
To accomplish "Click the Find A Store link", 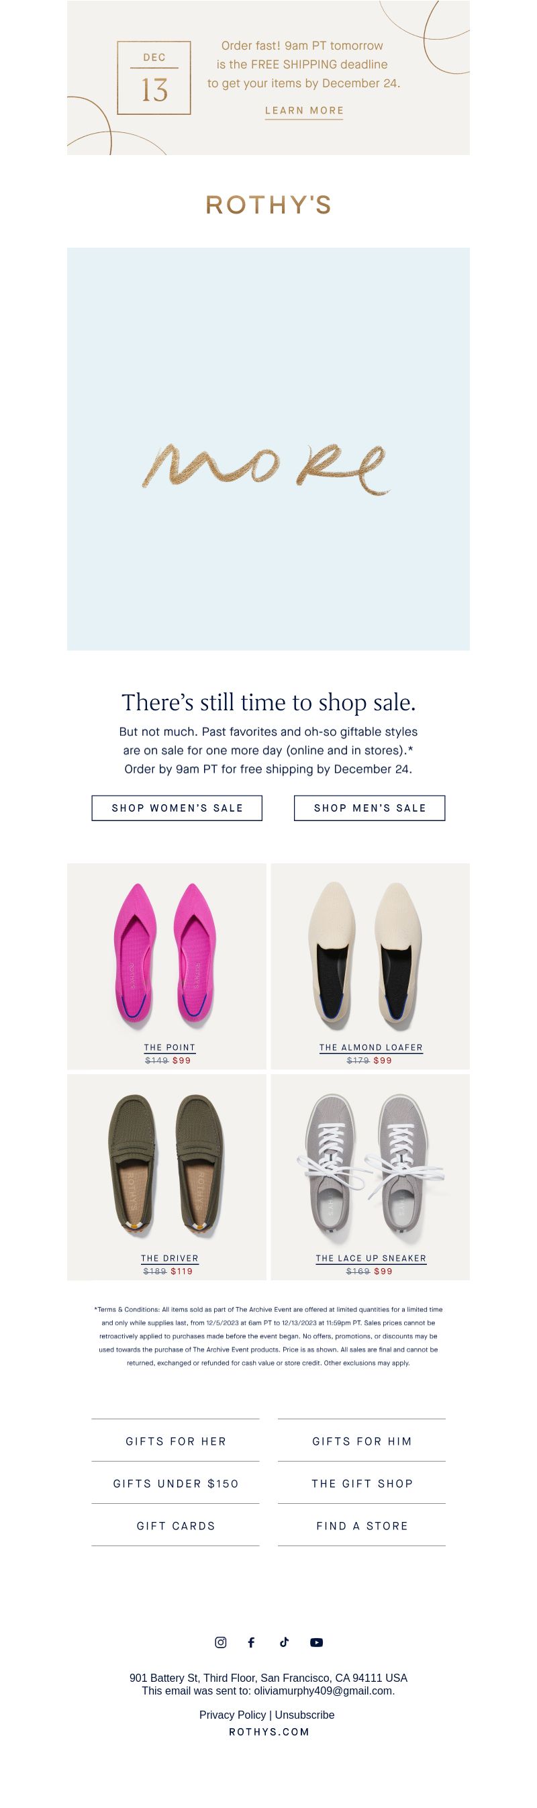I will click(x=362, y=1525).
